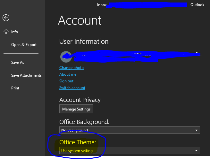Click the Account page heading
210x159 pixels.
coord(80,20)
